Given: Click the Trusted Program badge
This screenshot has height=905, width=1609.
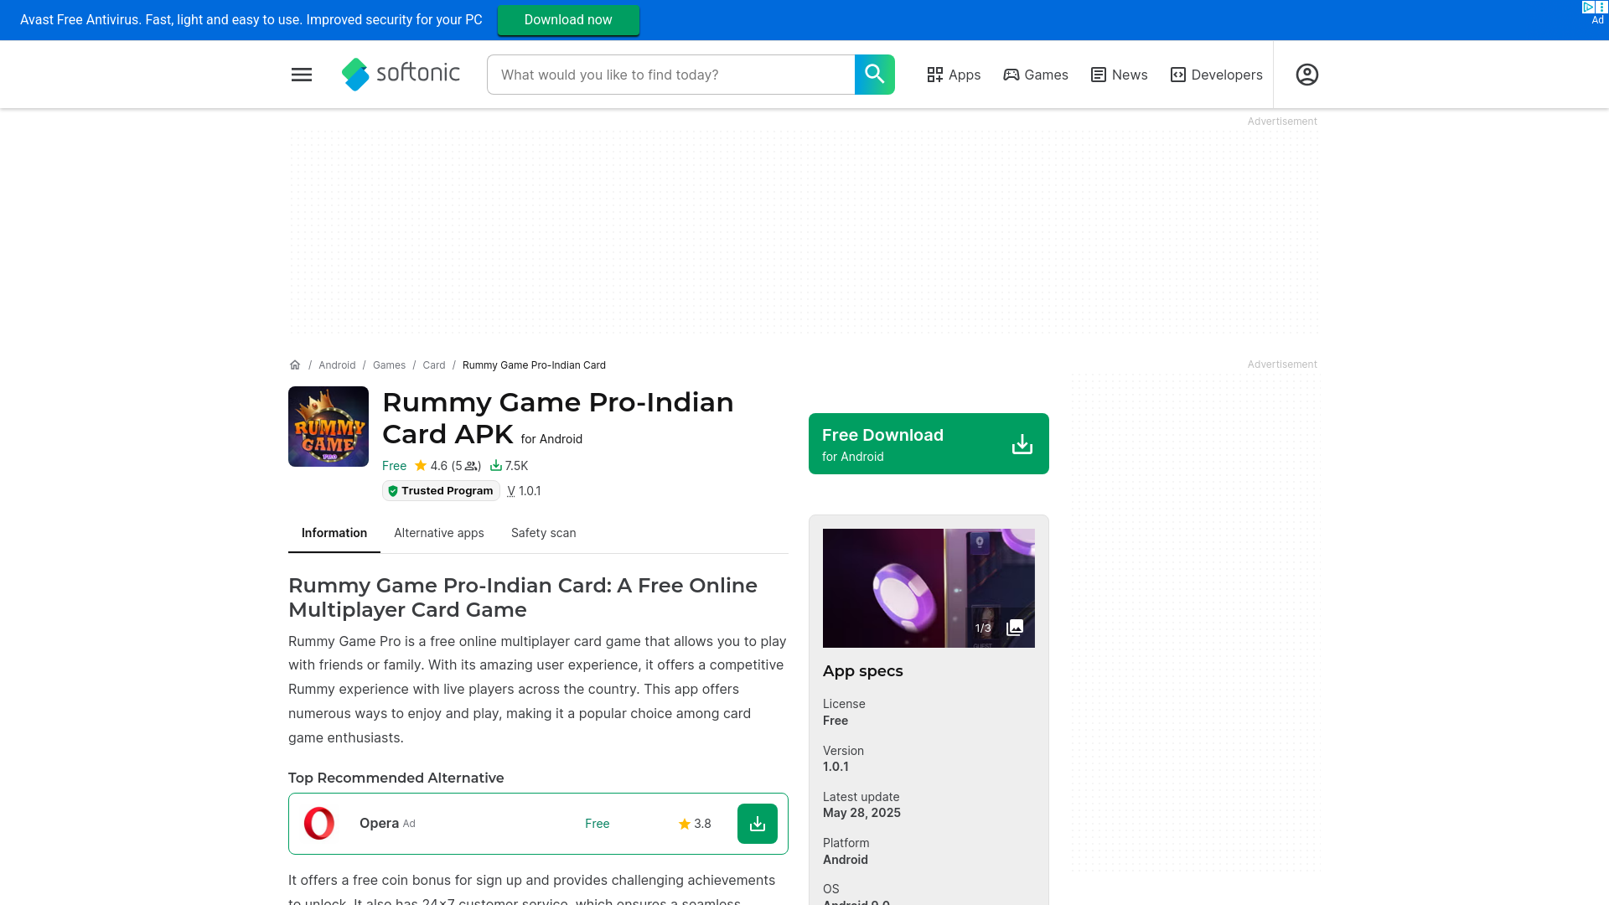Looking at the screenshot, I should (441, 491).
